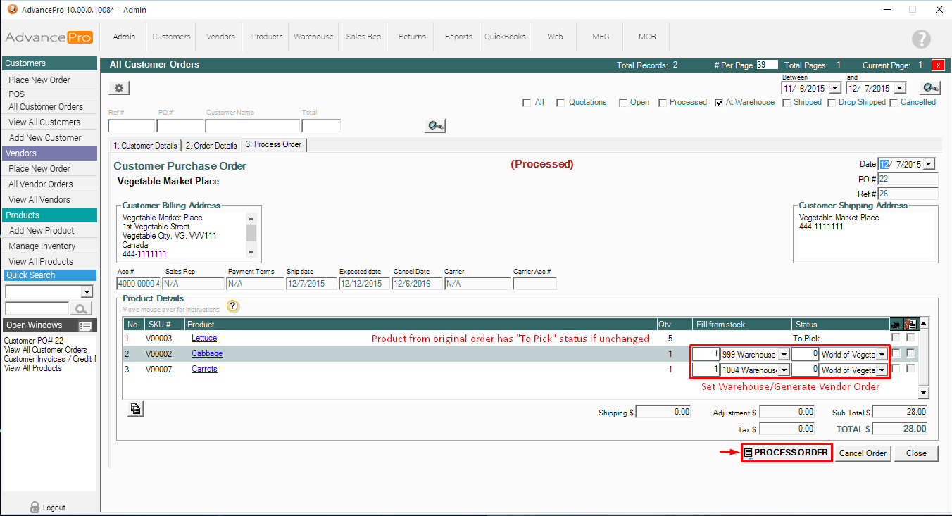
Task: Click the large gray help icon
Action: pyautogui.click(x=920, y=39)
